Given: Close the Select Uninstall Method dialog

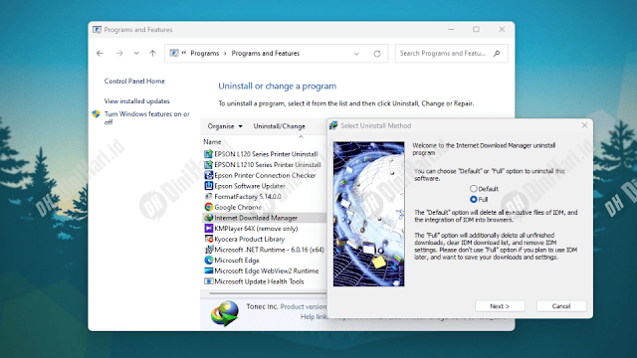Looking at the screenshot, I should click(x=584, y=125).
